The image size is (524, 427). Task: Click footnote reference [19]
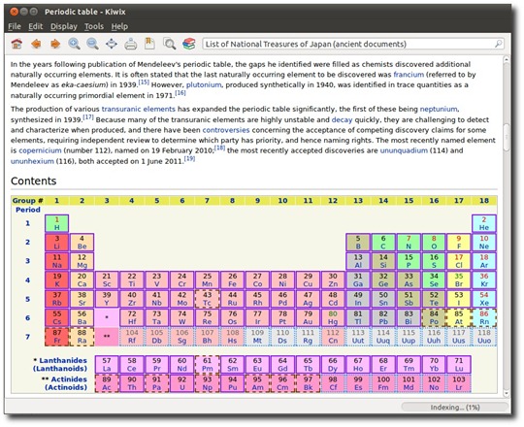click(x=189, y=159)
